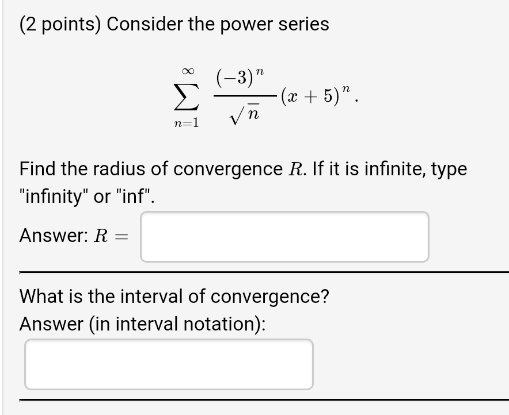Click inside the empty area right of the interval box
This screenshot has width=509, height=415.
[403, 364]
